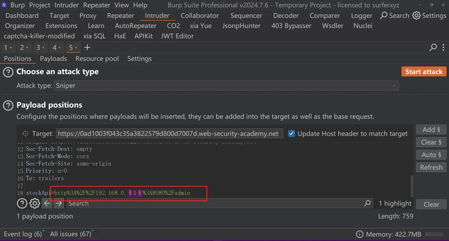
Task: Switch to the Proxy tab
Action: [88, 16]
